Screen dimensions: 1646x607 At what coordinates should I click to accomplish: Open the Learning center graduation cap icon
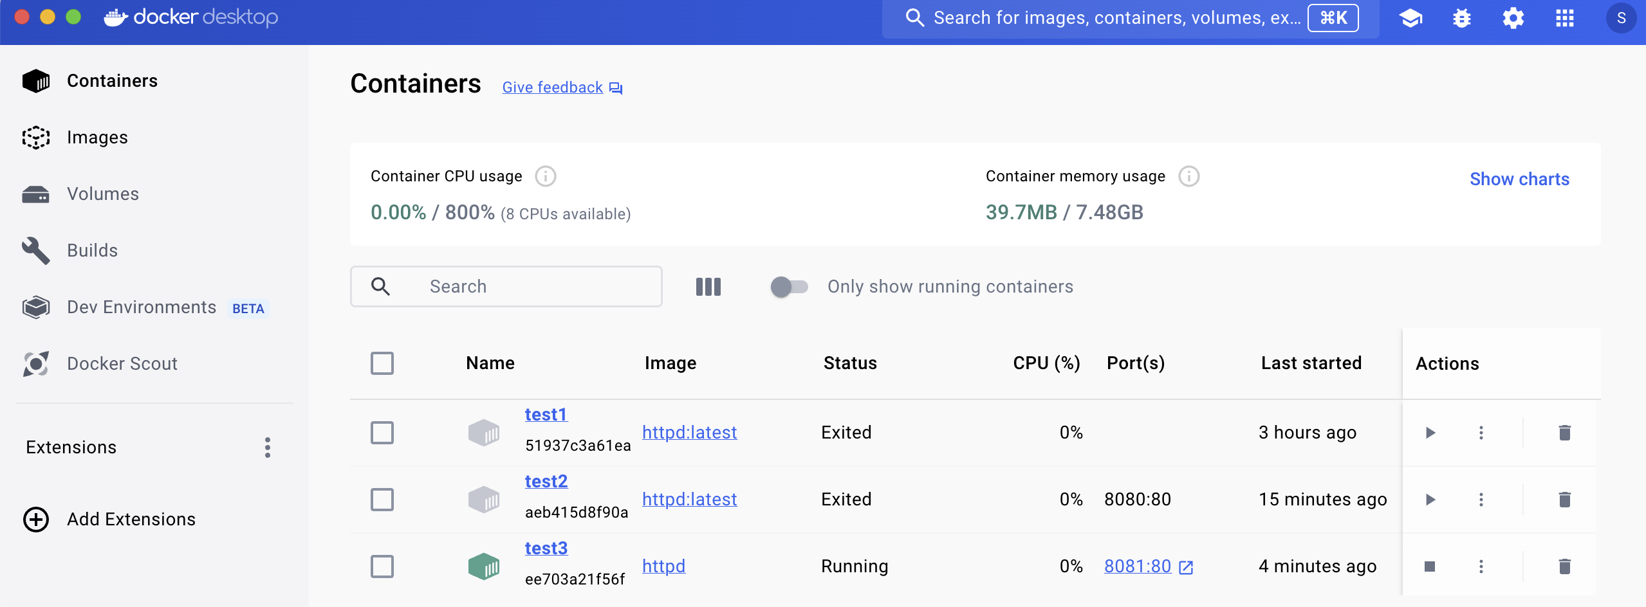pyautogui.click(x=1410, y=18)
